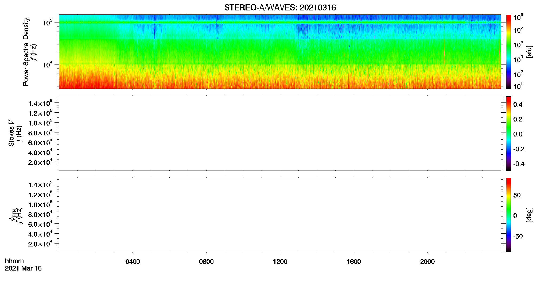This screenshot has height=289, width=560.
Task: Click inside the empty Stokes V panel
Action: point(280,133)
